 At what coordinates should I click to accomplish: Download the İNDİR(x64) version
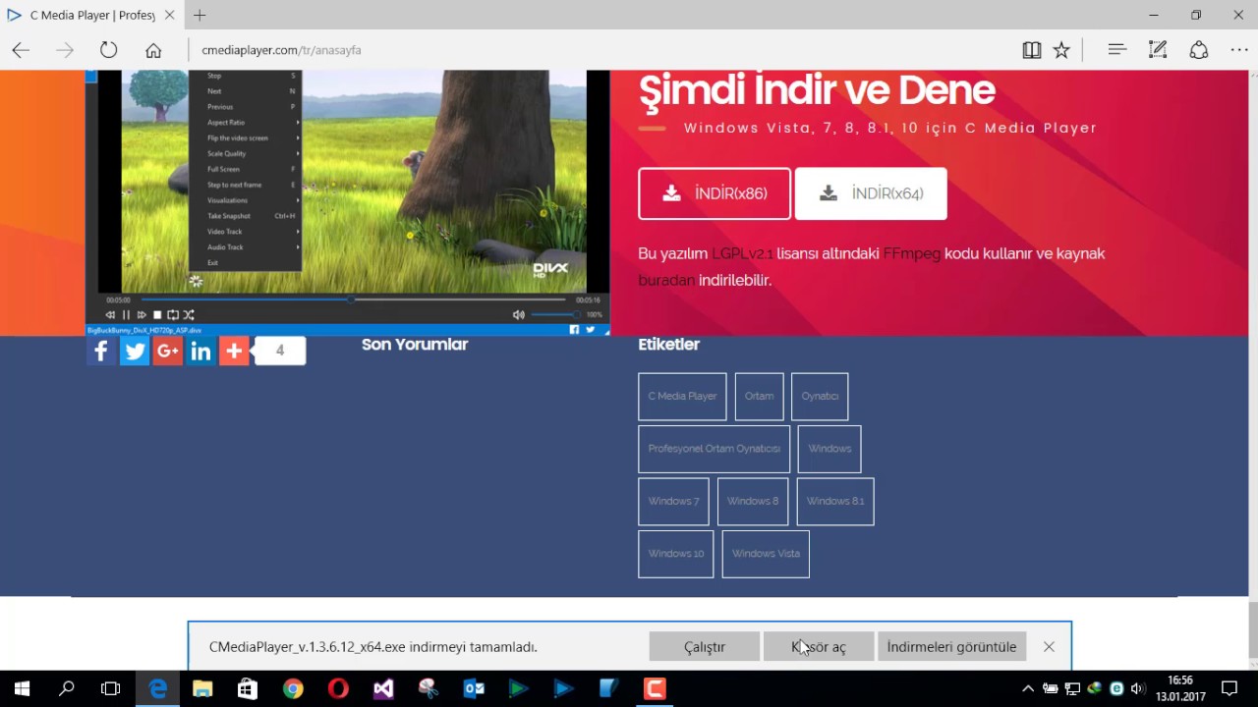pyautogui.click(x=871, y=193)
